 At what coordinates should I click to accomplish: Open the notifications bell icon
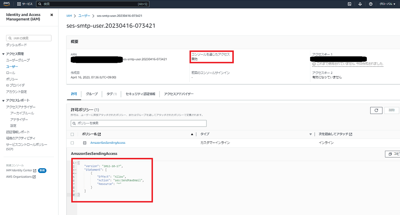[360, 4]
